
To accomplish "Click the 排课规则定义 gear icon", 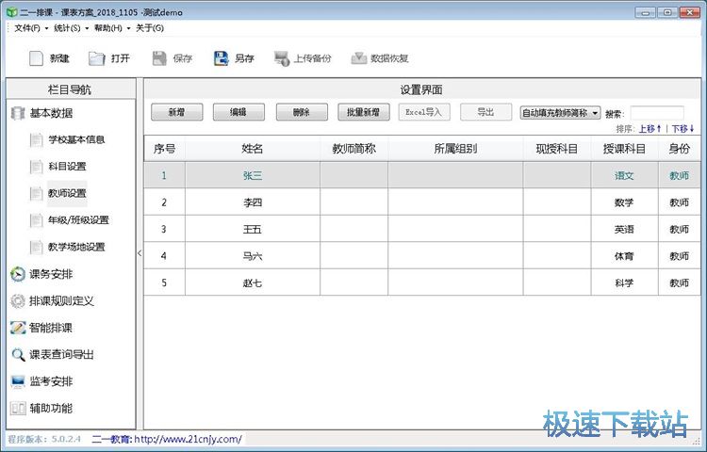I will 18,300.
